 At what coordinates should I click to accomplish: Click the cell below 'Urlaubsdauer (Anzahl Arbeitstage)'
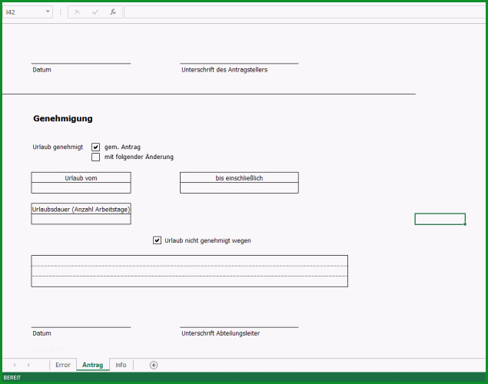pyautogui.click(x=81, y=219)
